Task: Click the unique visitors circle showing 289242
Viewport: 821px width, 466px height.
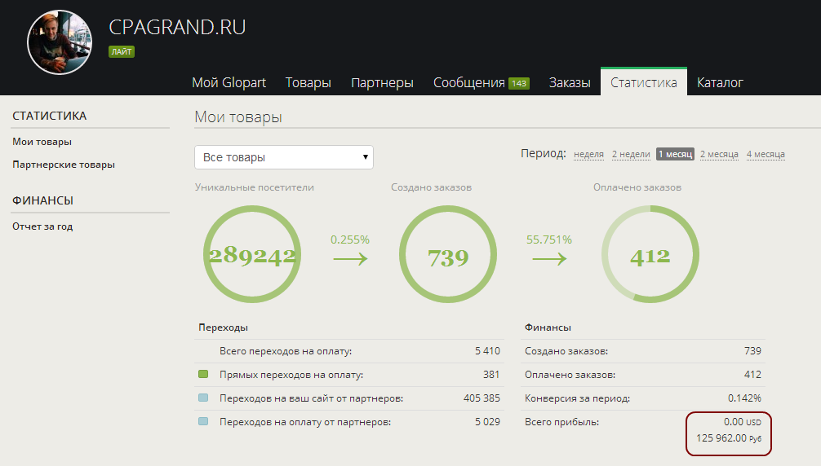Action: click(252, 254)
